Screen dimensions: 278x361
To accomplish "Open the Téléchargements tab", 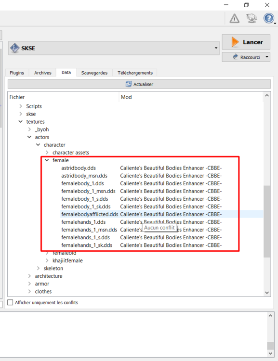I will tap(135, 73).
